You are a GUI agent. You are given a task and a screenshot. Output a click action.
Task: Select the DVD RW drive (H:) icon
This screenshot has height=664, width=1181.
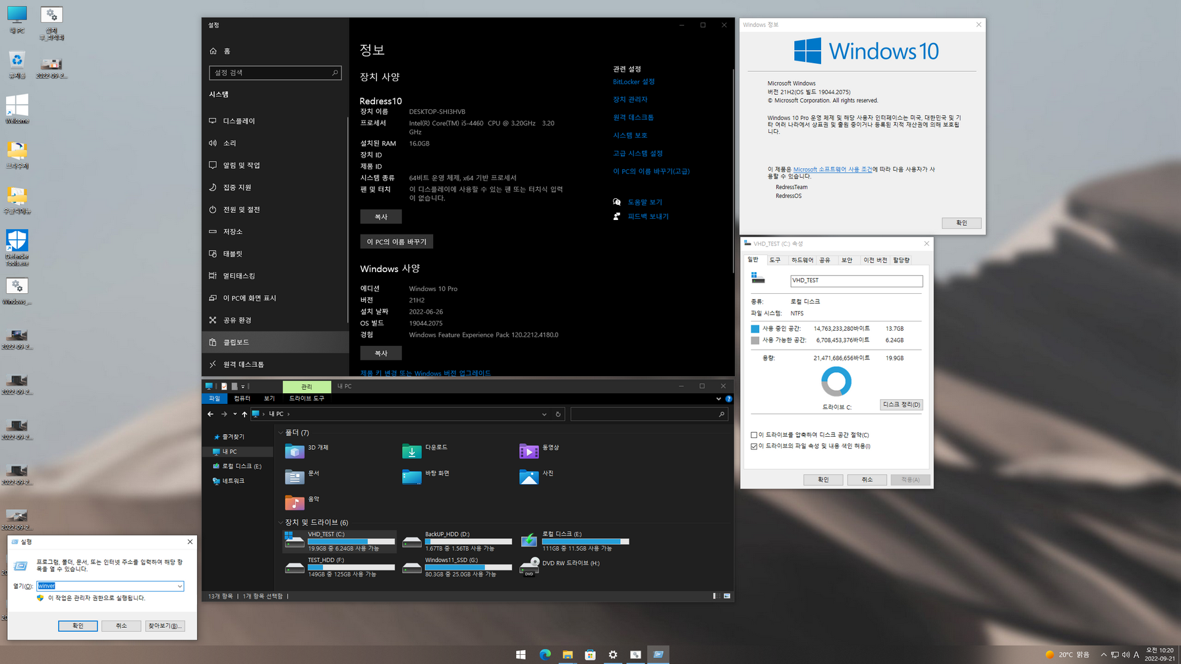pos(529,567)
